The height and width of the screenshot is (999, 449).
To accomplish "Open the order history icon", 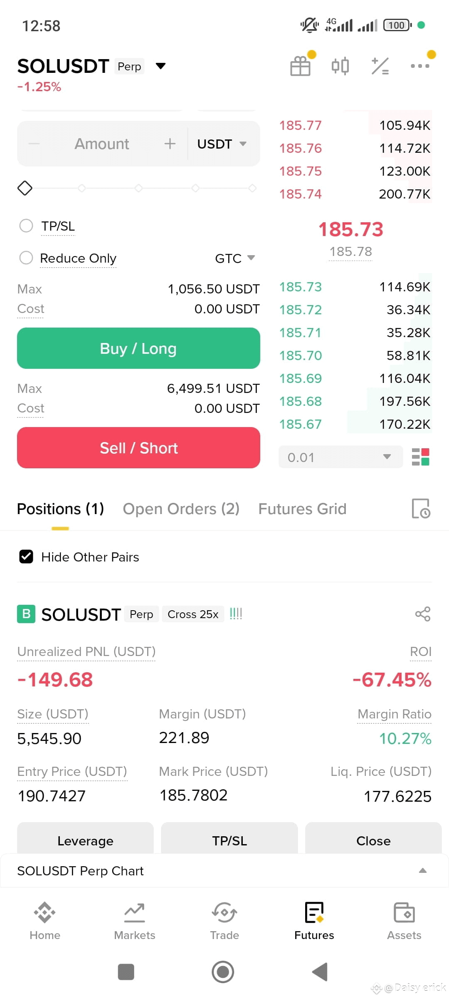I will [421, 509].
